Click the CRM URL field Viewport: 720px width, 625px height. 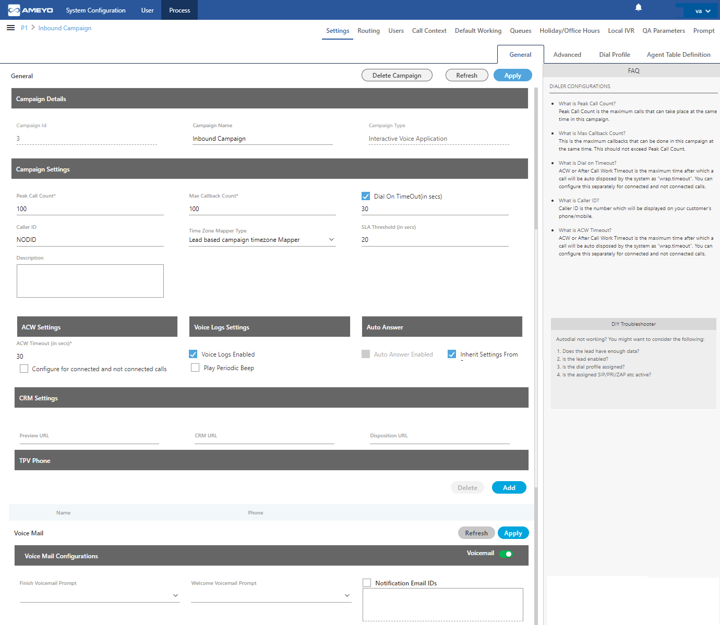pyautogui.click(x=265, y=438)
